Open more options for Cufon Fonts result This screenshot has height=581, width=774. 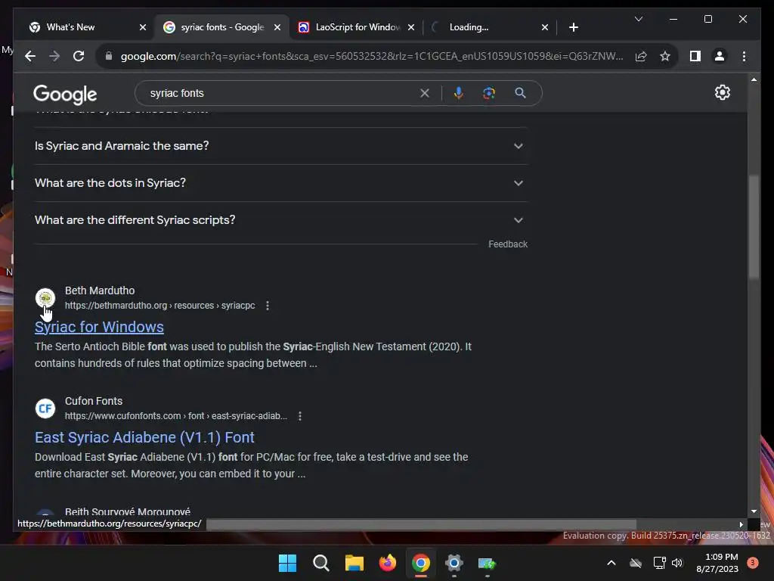tap(299, 416)
